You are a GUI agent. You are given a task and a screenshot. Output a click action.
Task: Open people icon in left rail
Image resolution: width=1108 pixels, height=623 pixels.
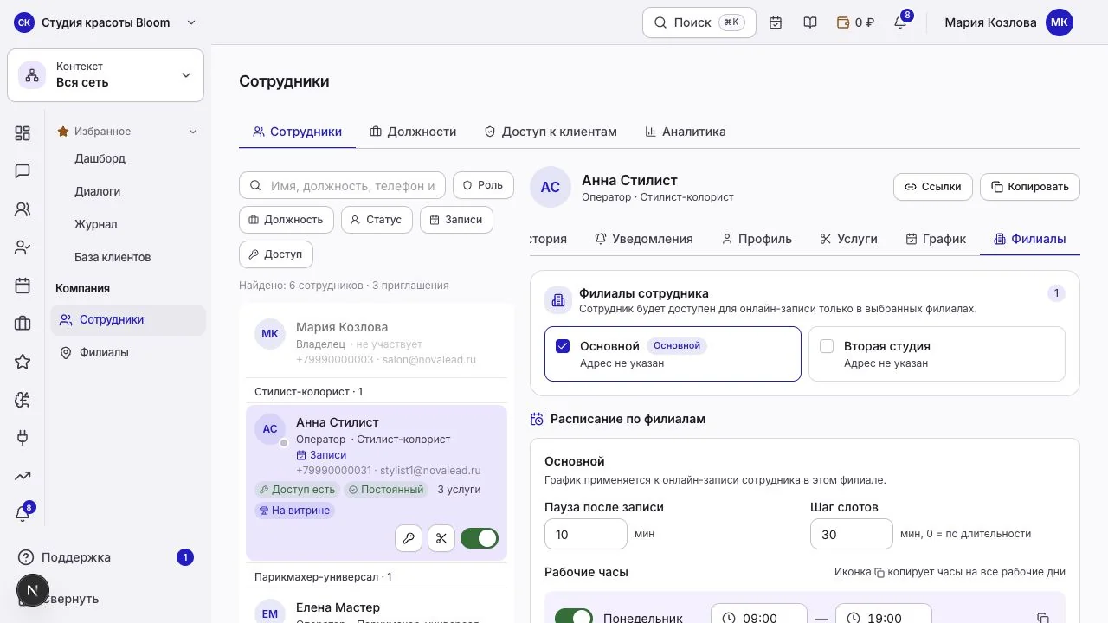coord(23,209)
